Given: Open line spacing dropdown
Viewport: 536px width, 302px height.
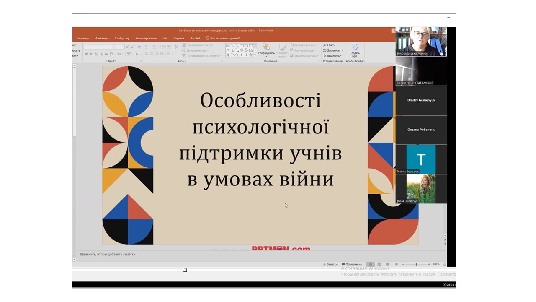Looking at the screenshot, I should point(177,47).
